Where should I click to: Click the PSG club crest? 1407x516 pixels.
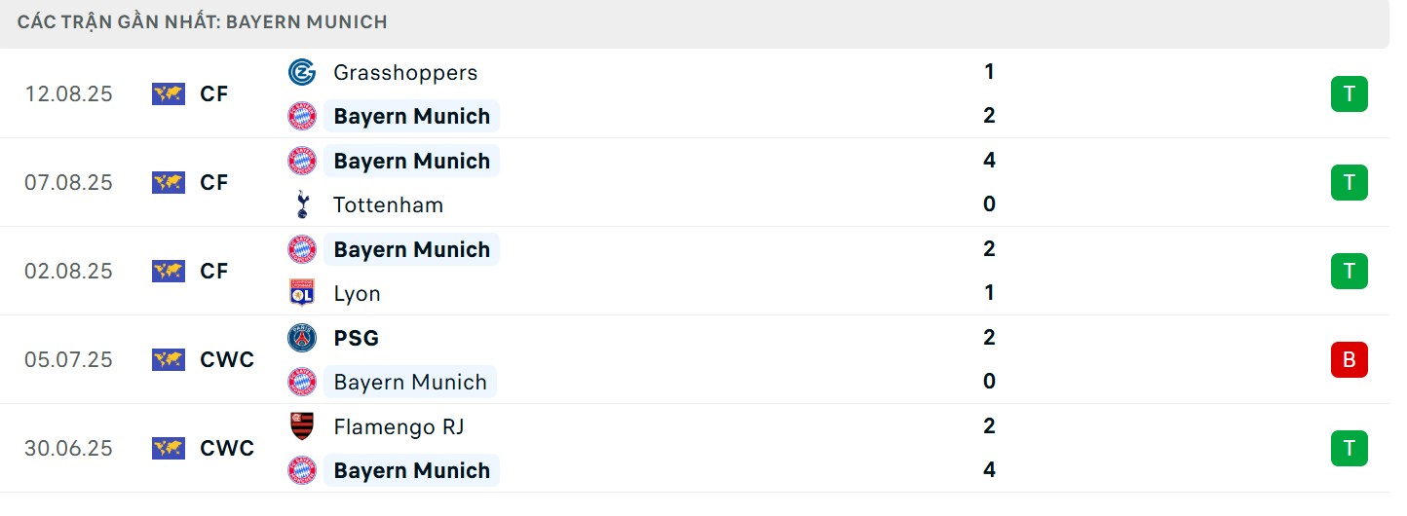pyautogui.click(x=302, y=338)
